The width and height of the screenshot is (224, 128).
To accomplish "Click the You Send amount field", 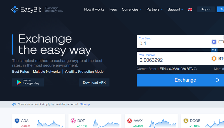I will tap(172, 42).
